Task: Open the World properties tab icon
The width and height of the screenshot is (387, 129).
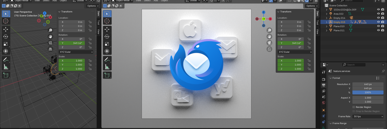Action: 324,103
